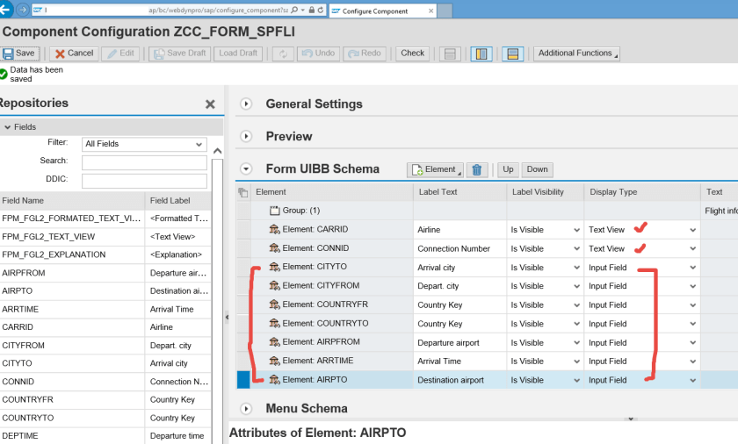Image resolution: width=738 pixels, height=444 pixels.
Task: Click the panel splitter collapse arrow
Action: tap(227, 317)
